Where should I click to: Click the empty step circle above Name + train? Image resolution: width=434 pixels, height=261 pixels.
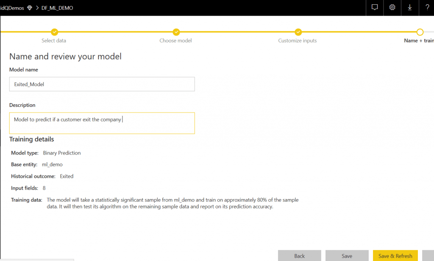[420, 32]
